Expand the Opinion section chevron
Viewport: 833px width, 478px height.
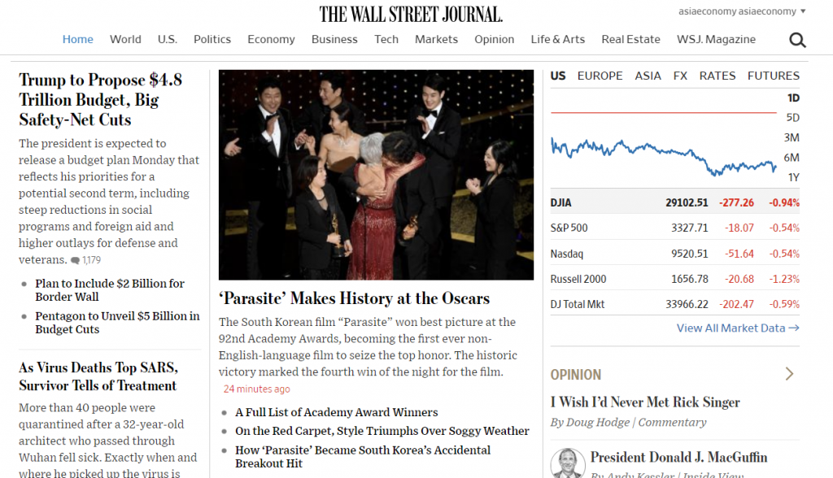(x=789, y=374)
